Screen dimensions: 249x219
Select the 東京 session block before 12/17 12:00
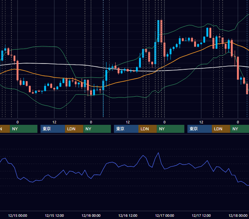pyautogui.click(x=200, y=129)
